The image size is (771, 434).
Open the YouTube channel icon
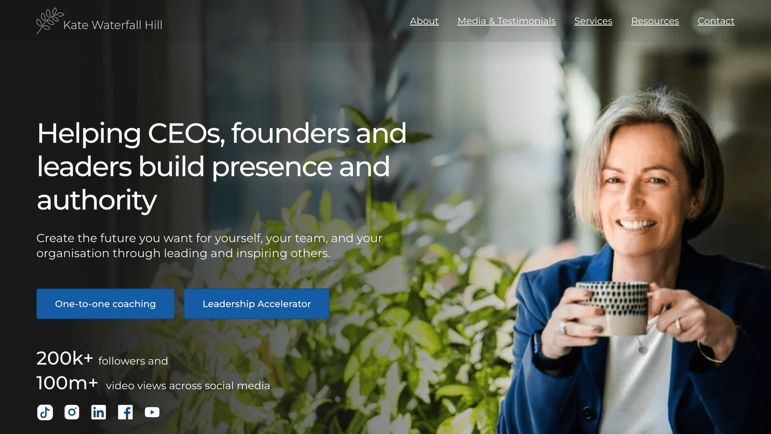(152, 413)
